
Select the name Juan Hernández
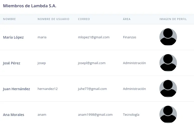point(17,89)
